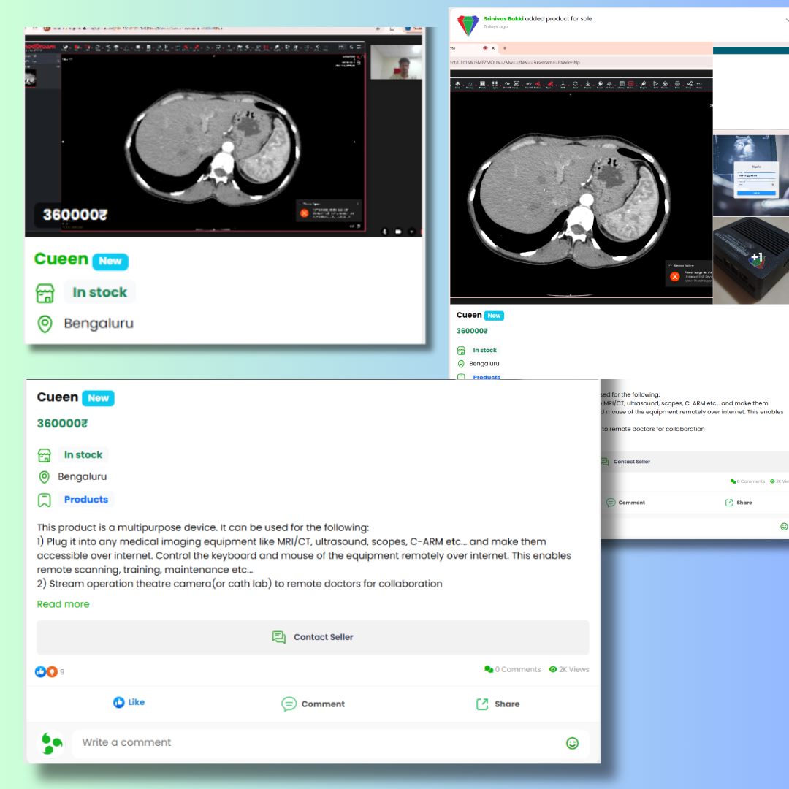Open the main CT scan image in Srinivas Bakki's post
Image resolution: width=789 pixels, height=789 pixels.
582,174
